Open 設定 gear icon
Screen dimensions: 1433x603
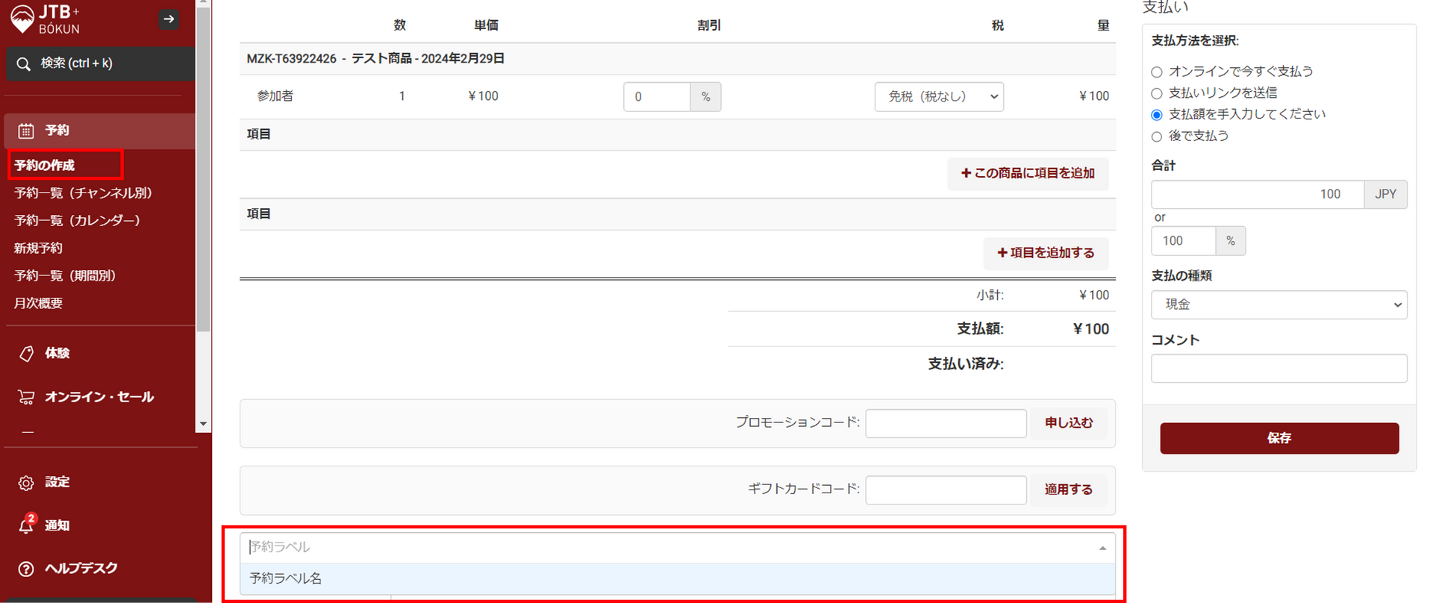pyautogui.click(x=26, y=483)
